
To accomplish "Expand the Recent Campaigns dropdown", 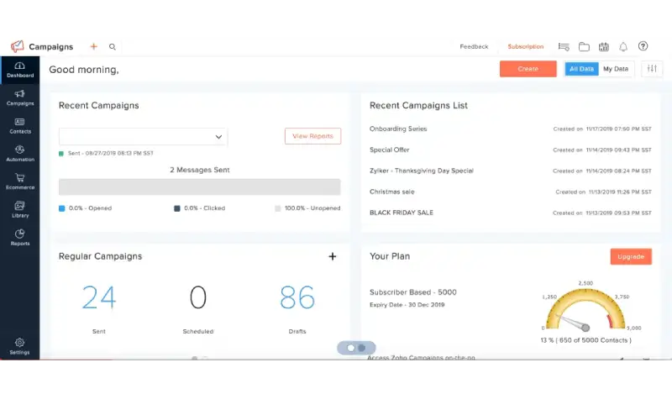I will click(143, 137).
